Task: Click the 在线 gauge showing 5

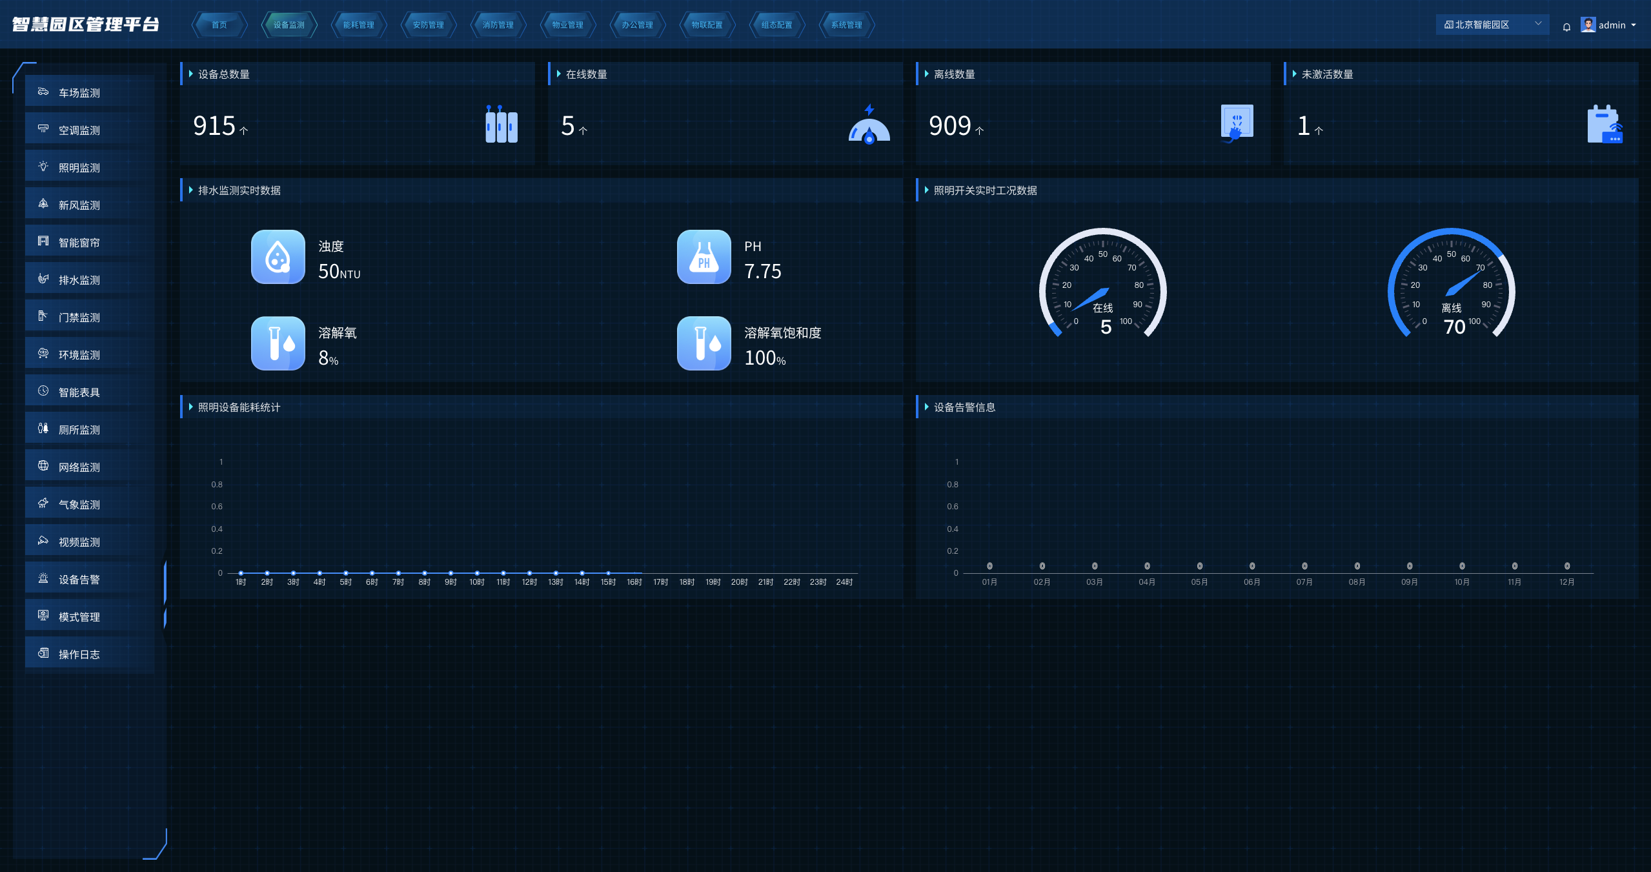Action: point(1103,283)
